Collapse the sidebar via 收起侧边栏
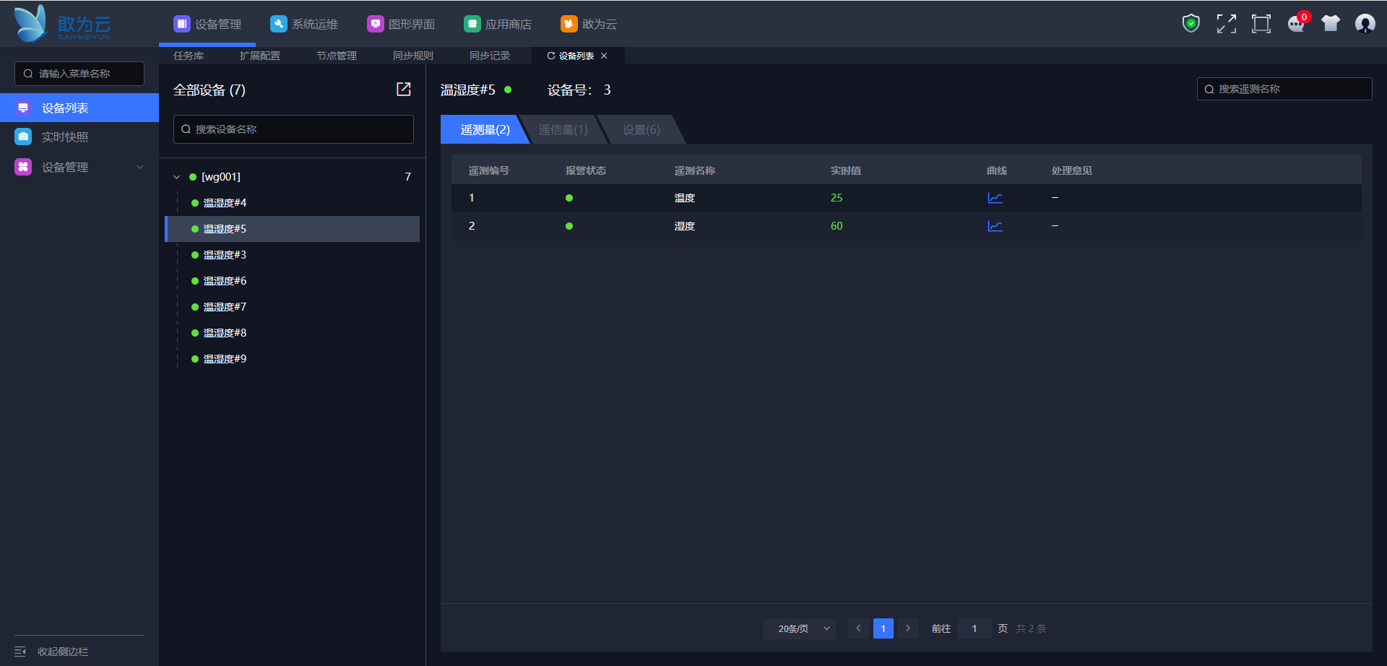The width and height of the screenshot is (1387, 666). (x=63, y=652)
